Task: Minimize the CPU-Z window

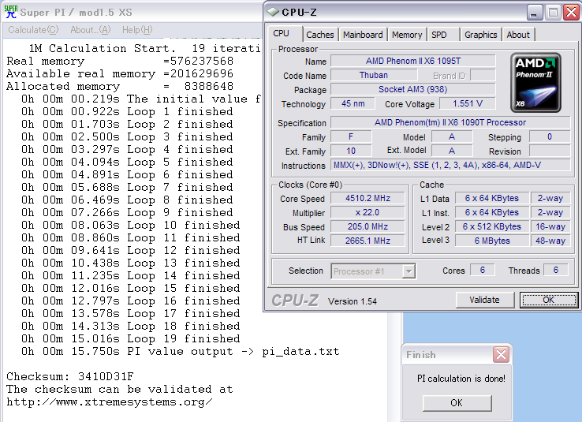Action: click(x=535, y=13)
